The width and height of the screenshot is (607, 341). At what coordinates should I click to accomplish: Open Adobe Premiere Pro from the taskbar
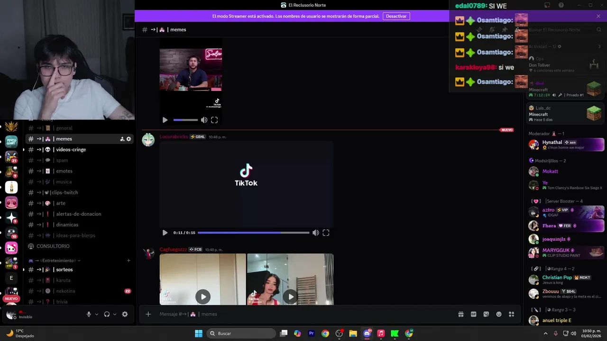[312, 333]
